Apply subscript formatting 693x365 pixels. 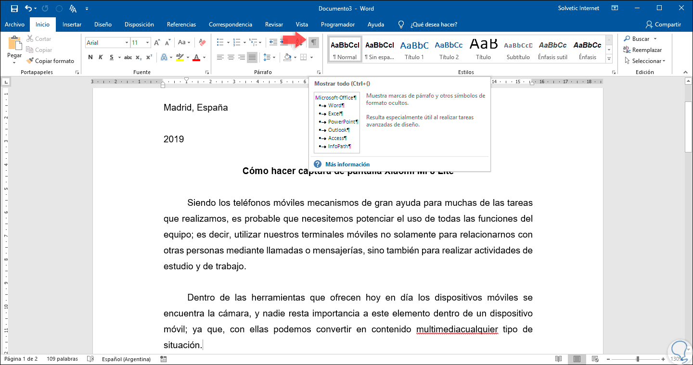(139, 58)
